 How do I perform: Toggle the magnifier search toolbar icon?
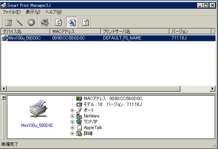pos(72,22)
